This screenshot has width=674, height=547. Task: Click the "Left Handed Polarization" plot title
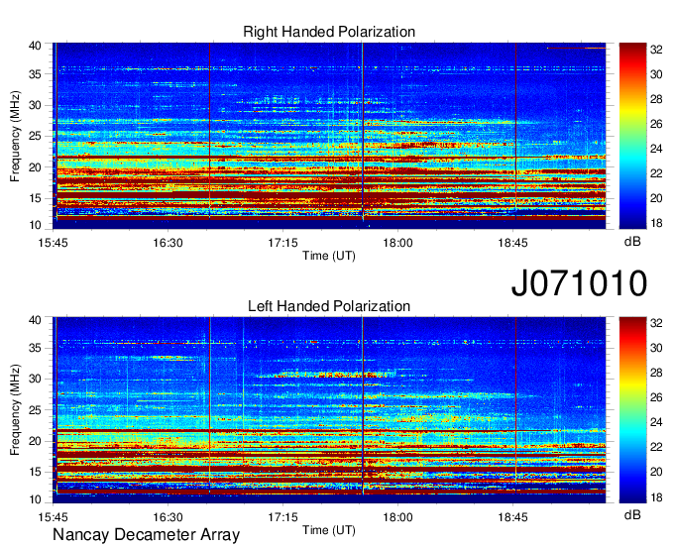[329, 306]
